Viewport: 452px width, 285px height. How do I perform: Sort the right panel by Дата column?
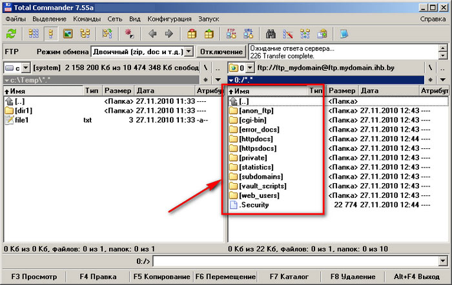click(x=389, y=91)
